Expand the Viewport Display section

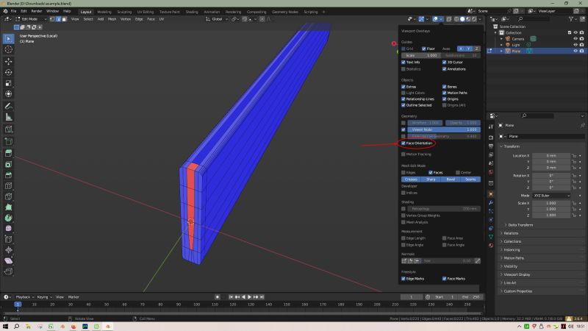click(516, 274)
